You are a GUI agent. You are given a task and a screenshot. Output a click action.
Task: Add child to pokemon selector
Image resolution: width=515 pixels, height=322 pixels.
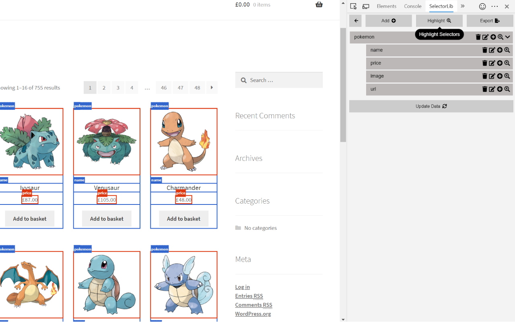pyautogui.click(x=493, y=37)
